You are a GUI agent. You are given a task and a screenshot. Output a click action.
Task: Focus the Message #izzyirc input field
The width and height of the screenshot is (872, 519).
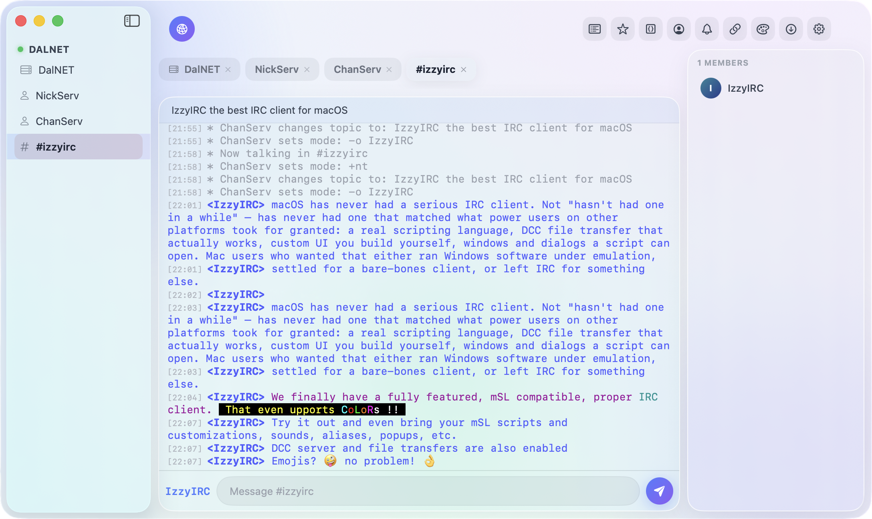tap(428, 491)
